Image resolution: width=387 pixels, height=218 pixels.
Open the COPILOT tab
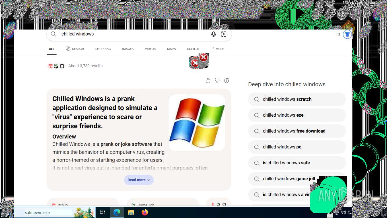click(193, 49)
